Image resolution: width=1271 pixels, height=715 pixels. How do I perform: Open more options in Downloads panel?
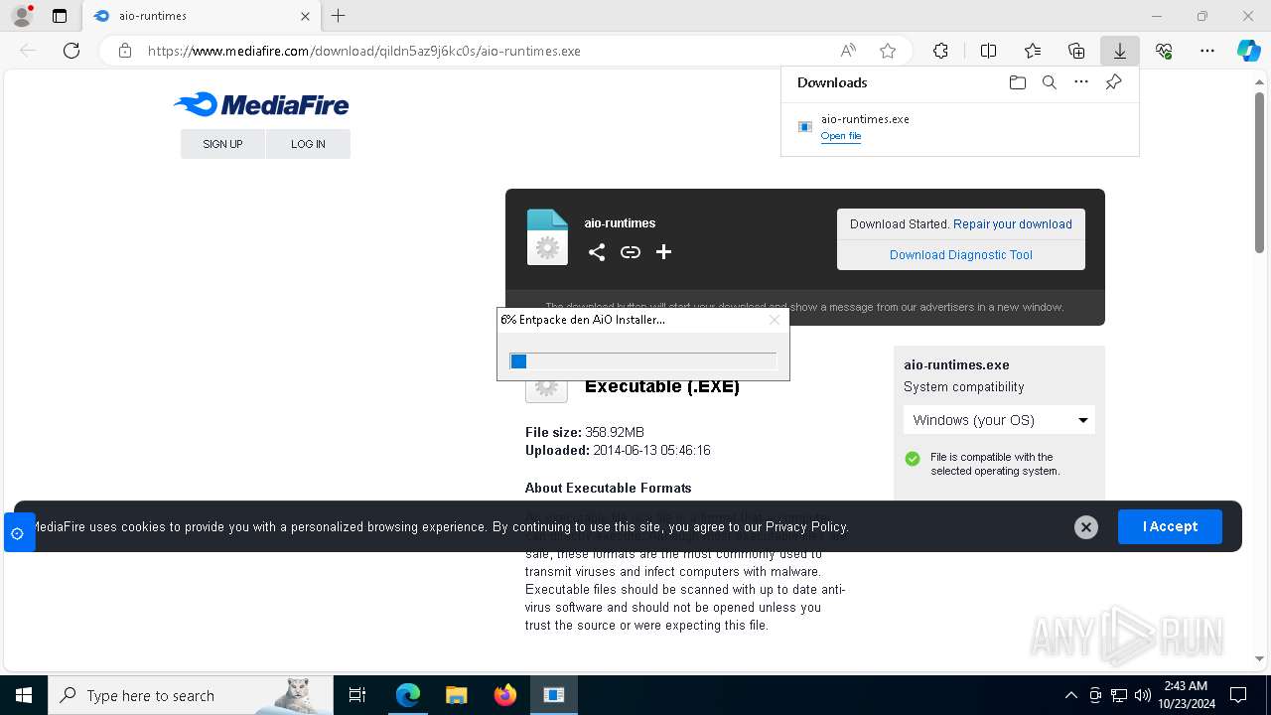point(1081,82)
